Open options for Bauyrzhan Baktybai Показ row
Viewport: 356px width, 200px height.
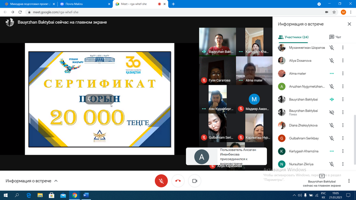coord(343,112)
